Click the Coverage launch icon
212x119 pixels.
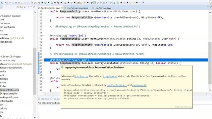coord(52,3)
